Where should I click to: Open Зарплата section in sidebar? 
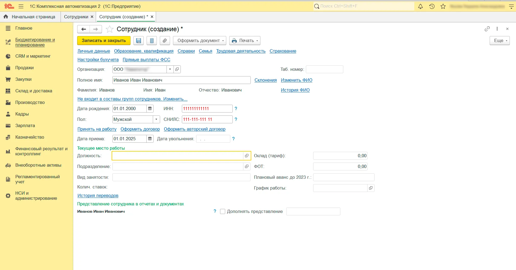pyautogui.click(x=25, y=125)
